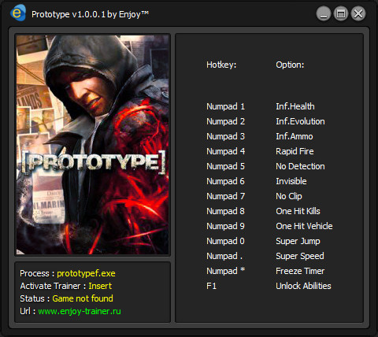Click the 'Url :' label

click(28, 311)
